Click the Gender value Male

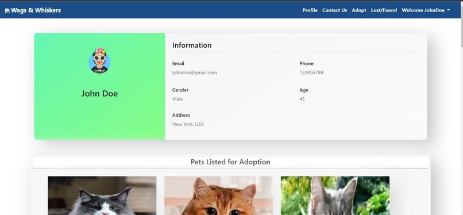click(x=178, y=99)
